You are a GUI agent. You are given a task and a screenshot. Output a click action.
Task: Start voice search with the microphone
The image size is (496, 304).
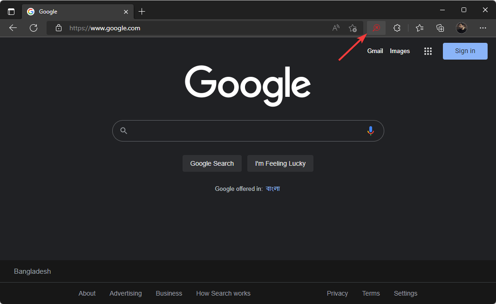coord(370,131)
